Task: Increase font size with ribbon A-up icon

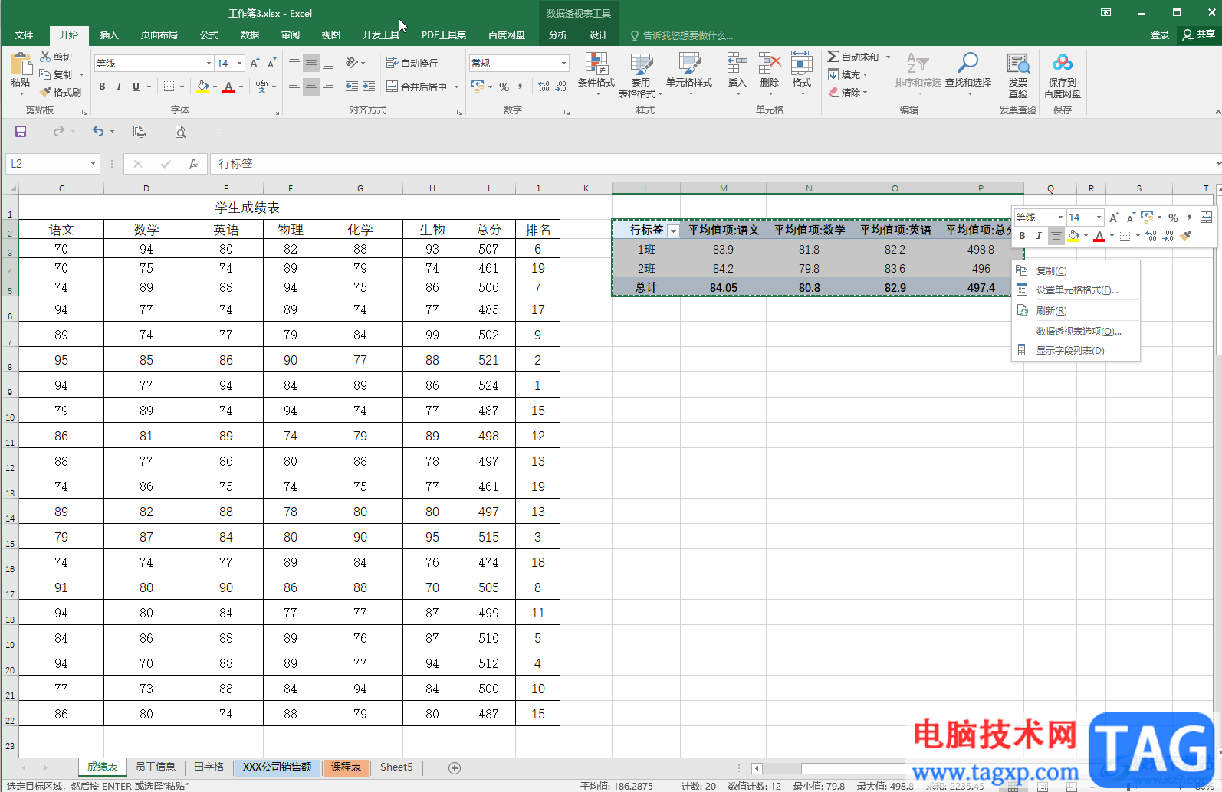Action: click(x=255, y=63)
